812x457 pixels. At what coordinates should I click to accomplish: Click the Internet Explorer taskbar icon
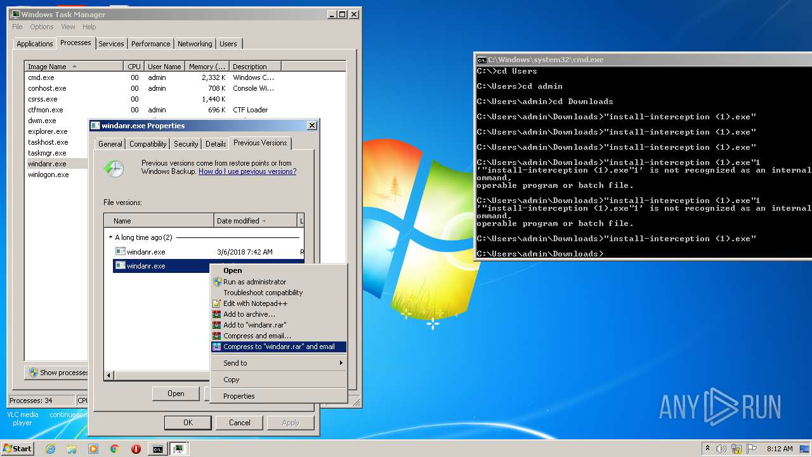[51, 449]
